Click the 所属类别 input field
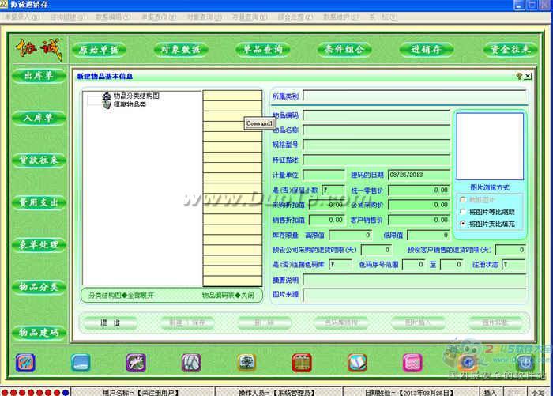The width and height of the screenshot is (553, 396). pos(415,96)
